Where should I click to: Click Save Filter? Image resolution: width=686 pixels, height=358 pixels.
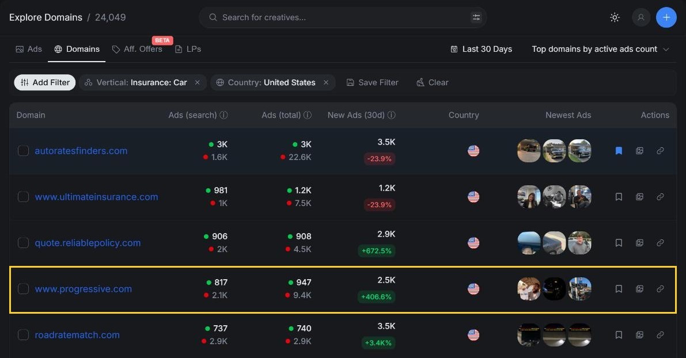[372, 82]
